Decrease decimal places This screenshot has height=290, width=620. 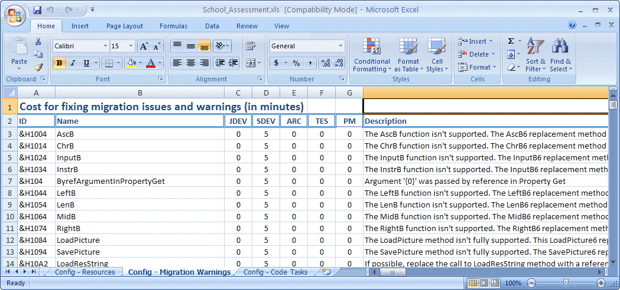point(339,62)
